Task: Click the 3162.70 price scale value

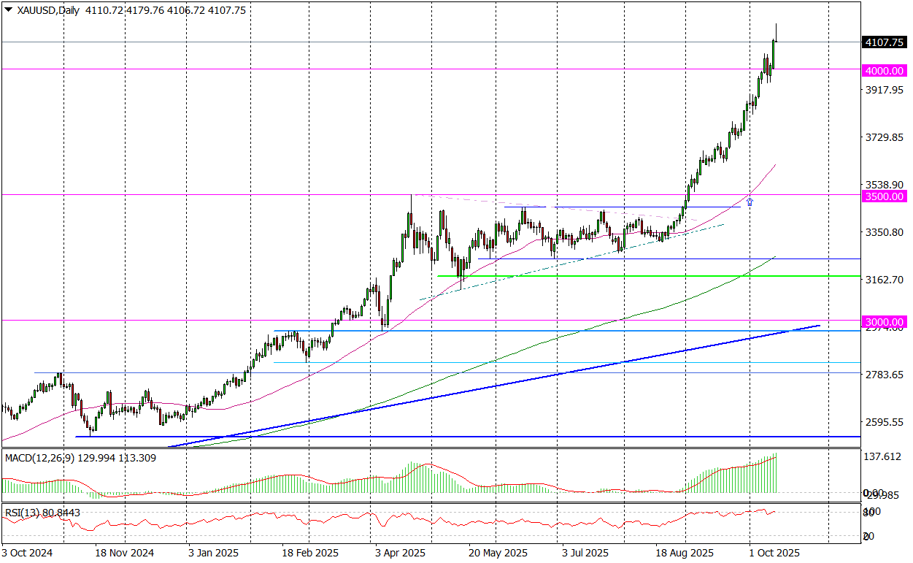Action: pyautogui.click(x=885, y=280)
